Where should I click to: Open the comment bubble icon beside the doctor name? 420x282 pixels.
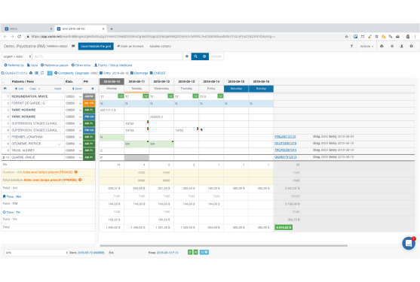click(73, 46)
